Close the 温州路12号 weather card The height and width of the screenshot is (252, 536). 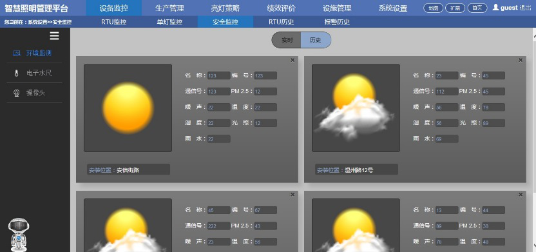tap(521, 60)
